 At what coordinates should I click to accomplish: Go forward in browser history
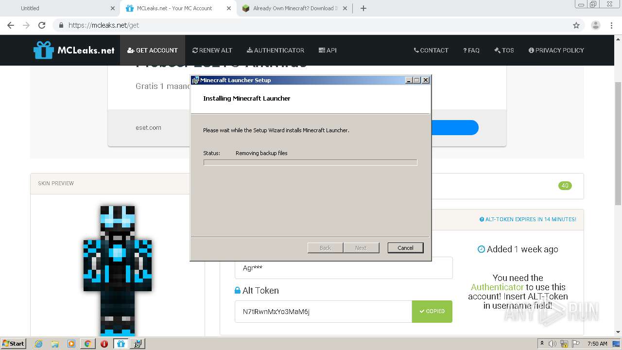(26, 25)
